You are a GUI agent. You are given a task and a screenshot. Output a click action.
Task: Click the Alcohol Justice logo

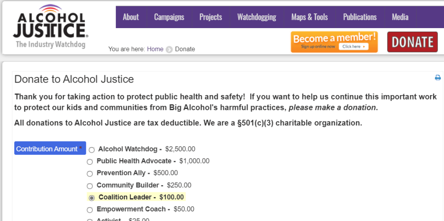coord(52,27)
